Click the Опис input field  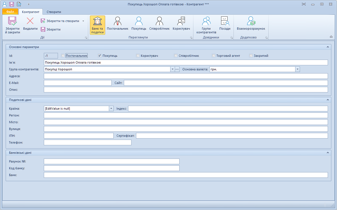coord(186,90)
